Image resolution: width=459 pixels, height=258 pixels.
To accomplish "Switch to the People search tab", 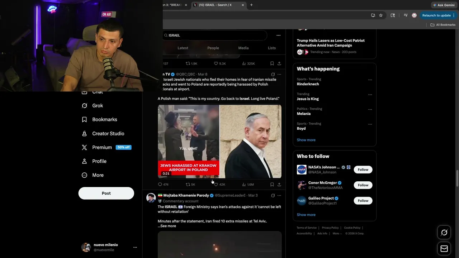I will (213, 48).
